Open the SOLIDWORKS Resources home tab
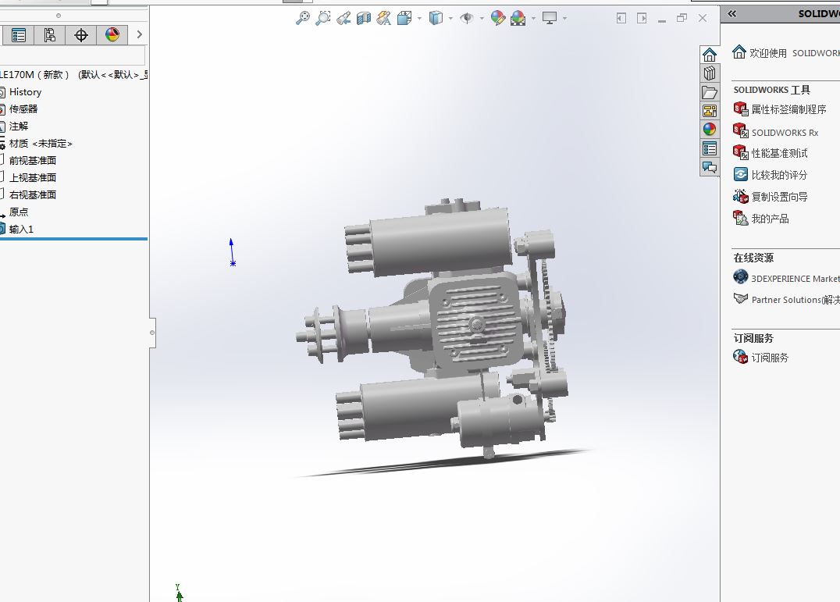Viewport: 840px width, 602px height. click(710, 55)
